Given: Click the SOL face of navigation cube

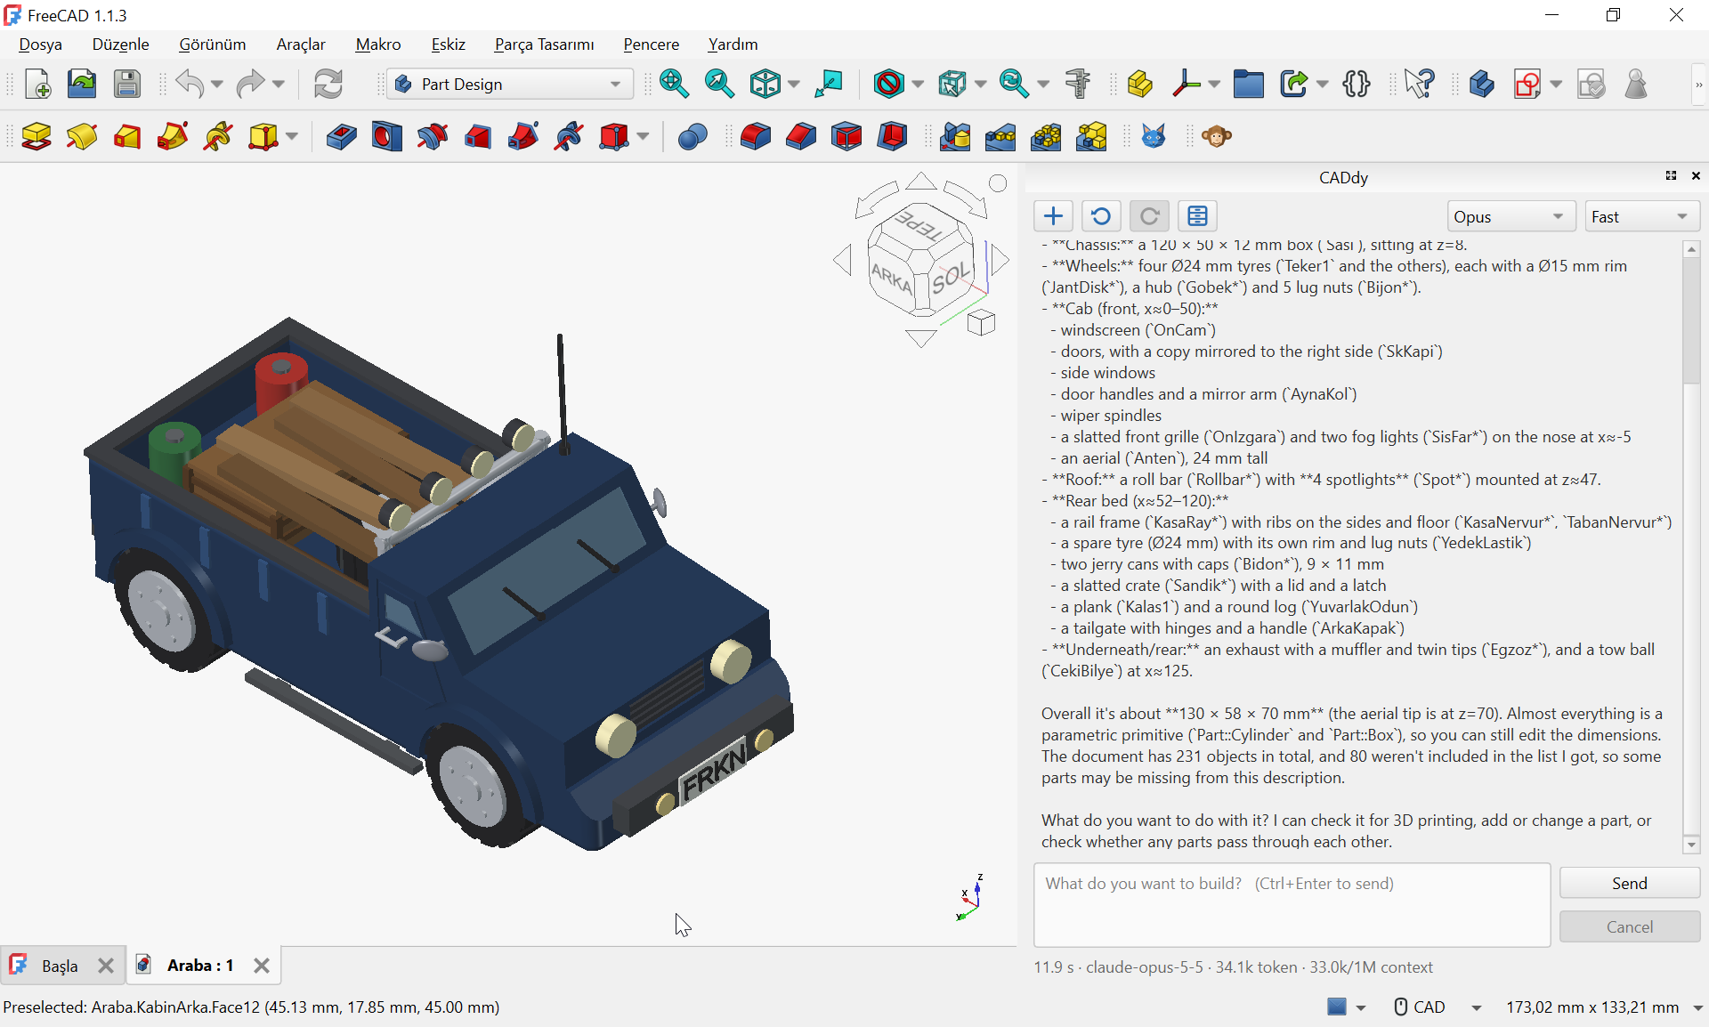Looking at the screenshot, I should click(951, 278).
